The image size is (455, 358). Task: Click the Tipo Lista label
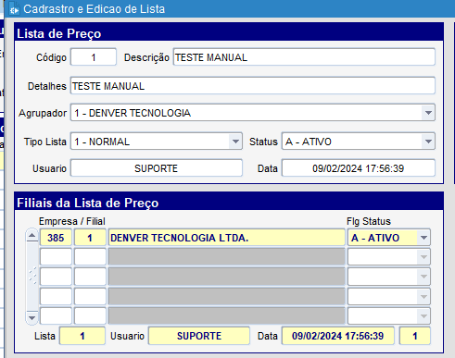[45, 142]
